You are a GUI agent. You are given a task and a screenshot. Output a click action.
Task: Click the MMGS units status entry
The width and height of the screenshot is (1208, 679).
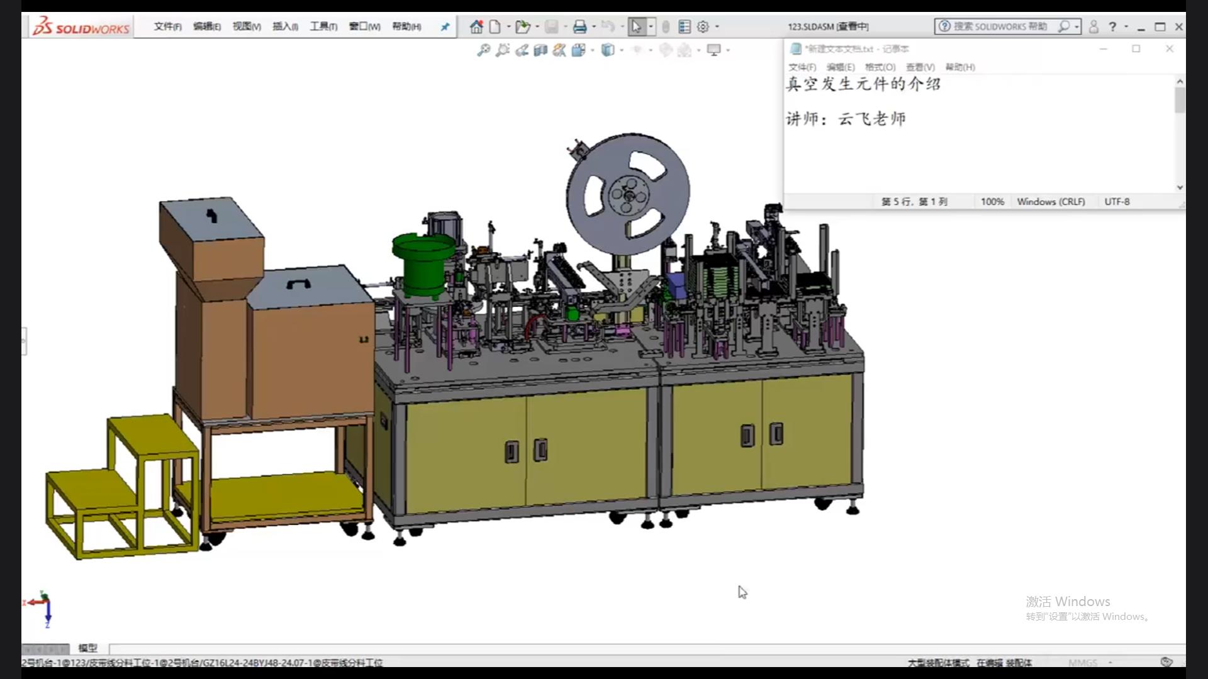[1083, 663]
